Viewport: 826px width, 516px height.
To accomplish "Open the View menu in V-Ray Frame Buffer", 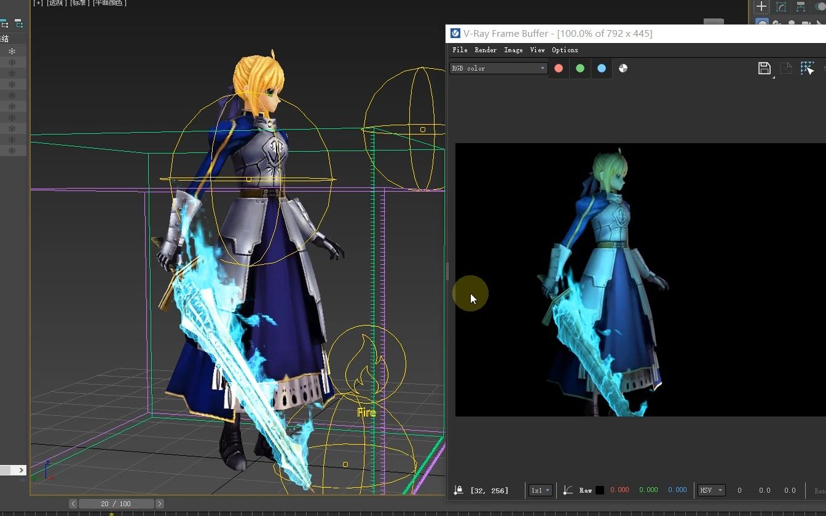I will [x=537, y=50].
